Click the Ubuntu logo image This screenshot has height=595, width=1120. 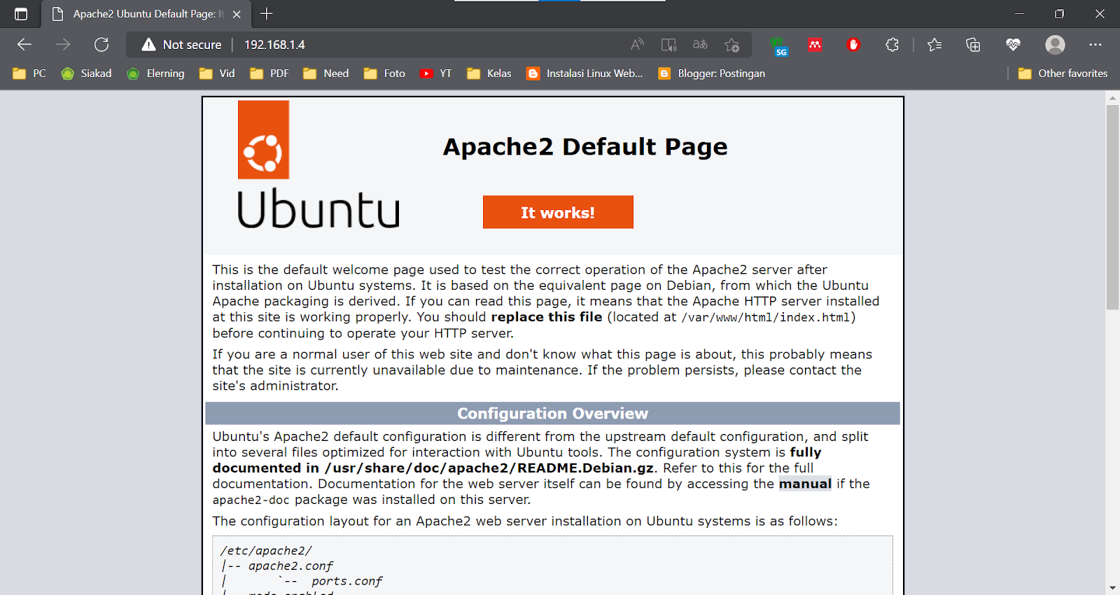318,164
